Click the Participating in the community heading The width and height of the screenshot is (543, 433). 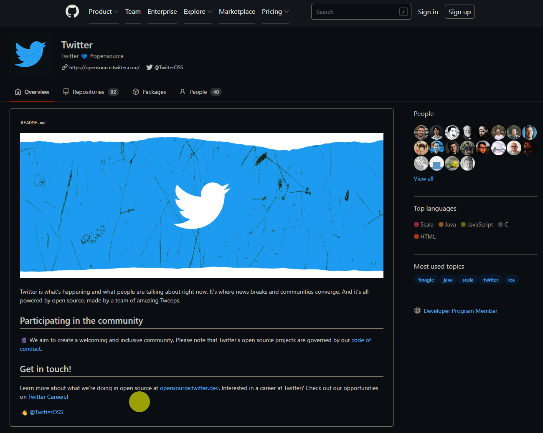pyautogui.click(x=81, y=321)
